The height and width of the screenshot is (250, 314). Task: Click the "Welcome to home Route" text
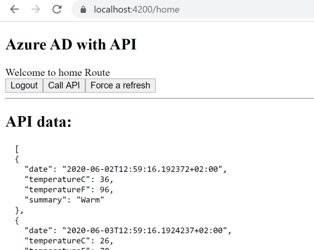coord(58,73)
